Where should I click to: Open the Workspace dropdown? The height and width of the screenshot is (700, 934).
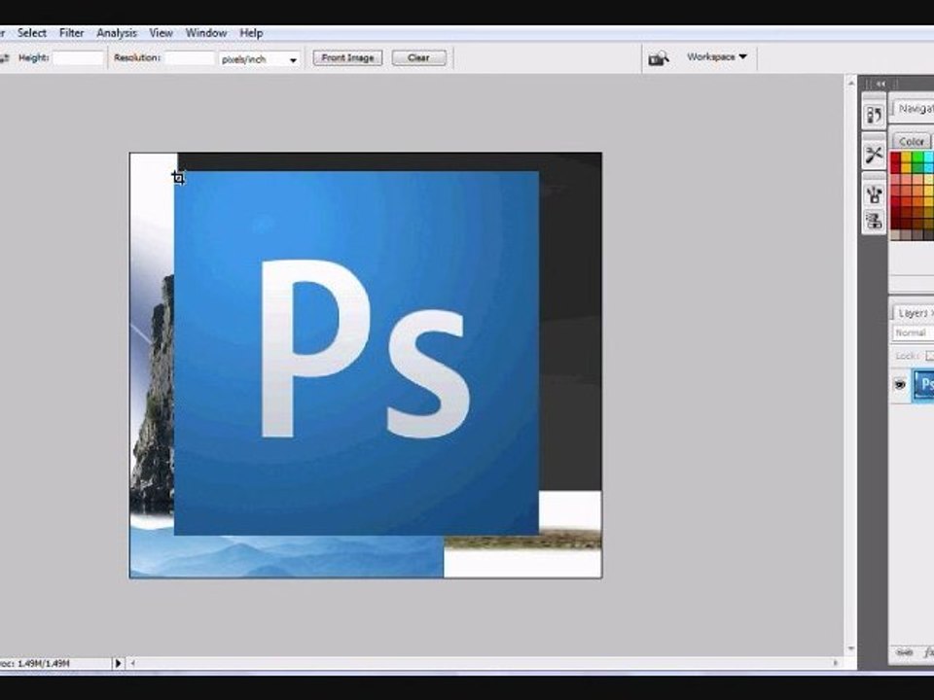point(717,57)
